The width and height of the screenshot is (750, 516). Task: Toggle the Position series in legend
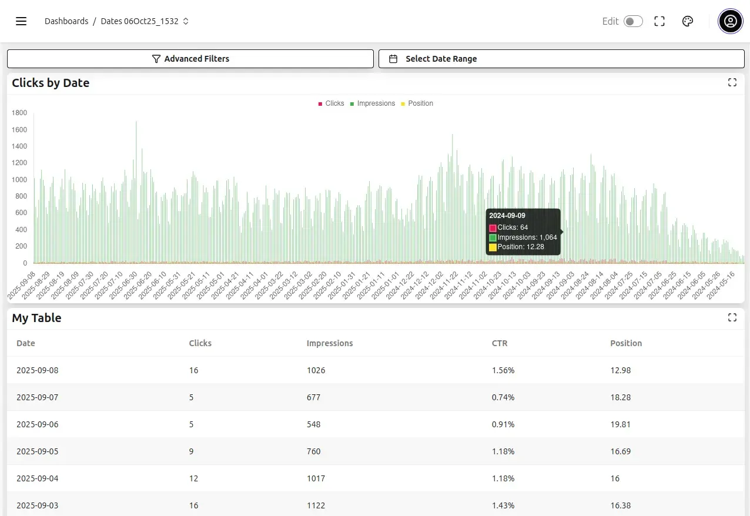pos(417,103)
